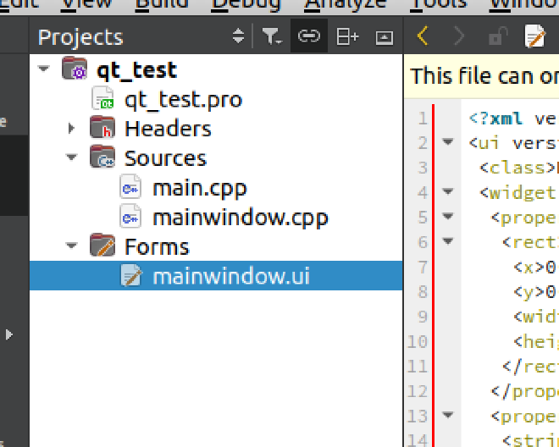
Task: Open the qt_test.pro project file
Action: [x=183, y=100]
